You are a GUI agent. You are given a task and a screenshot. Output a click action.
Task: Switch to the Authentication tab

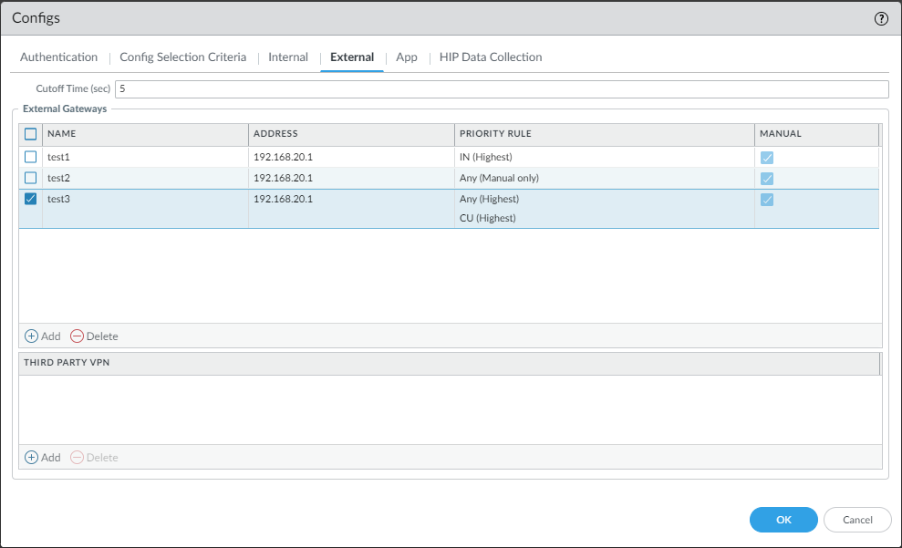click(x=58, y=57)
